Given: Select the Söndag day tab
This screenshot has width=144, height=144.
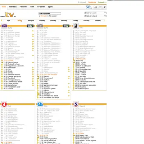Looking at the screenshot, I should click(x=53, y=21).
